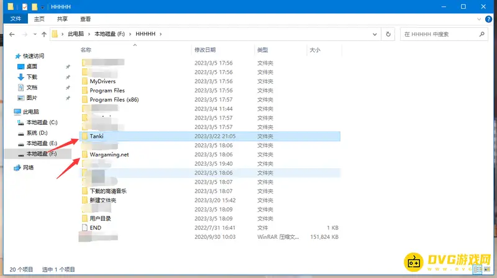Select 本地磁盘 (F:) in navigation pane
The width and height of the screenshot is (497, 278).
point(37,154)
